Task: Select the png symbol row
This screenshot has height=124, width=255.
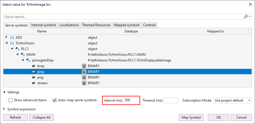Action: [127, 77]
